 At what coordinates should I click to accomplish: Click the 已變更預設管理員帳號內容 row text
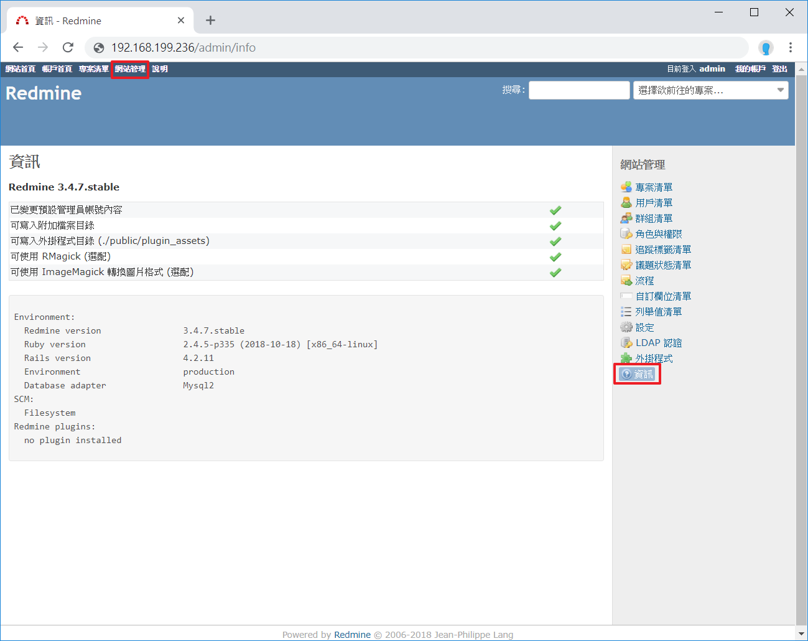[x=66, y=210]
